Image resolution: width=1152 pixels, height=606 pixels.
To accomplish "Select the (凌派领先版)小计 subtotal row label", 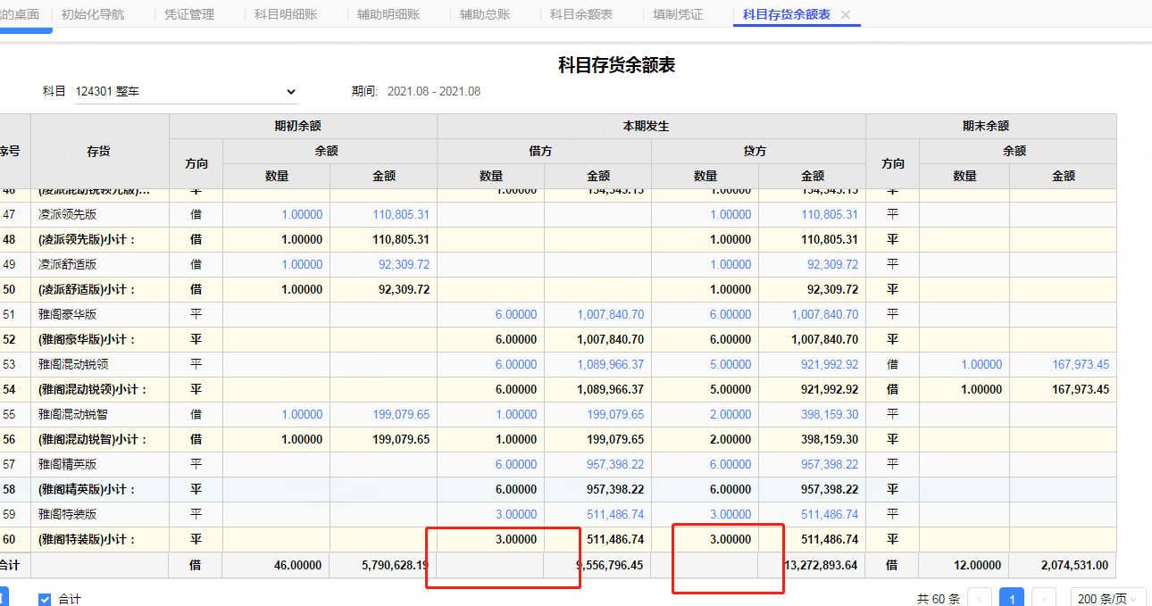I will [x=87, y=239].
